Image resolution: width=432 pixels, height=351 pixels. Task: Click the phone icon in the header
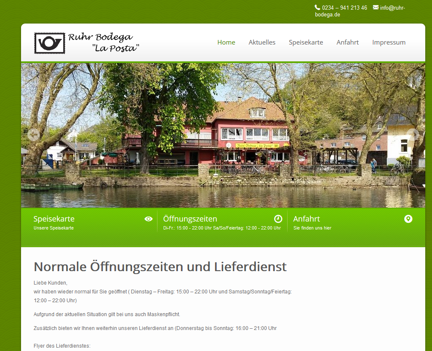(317, 8)
